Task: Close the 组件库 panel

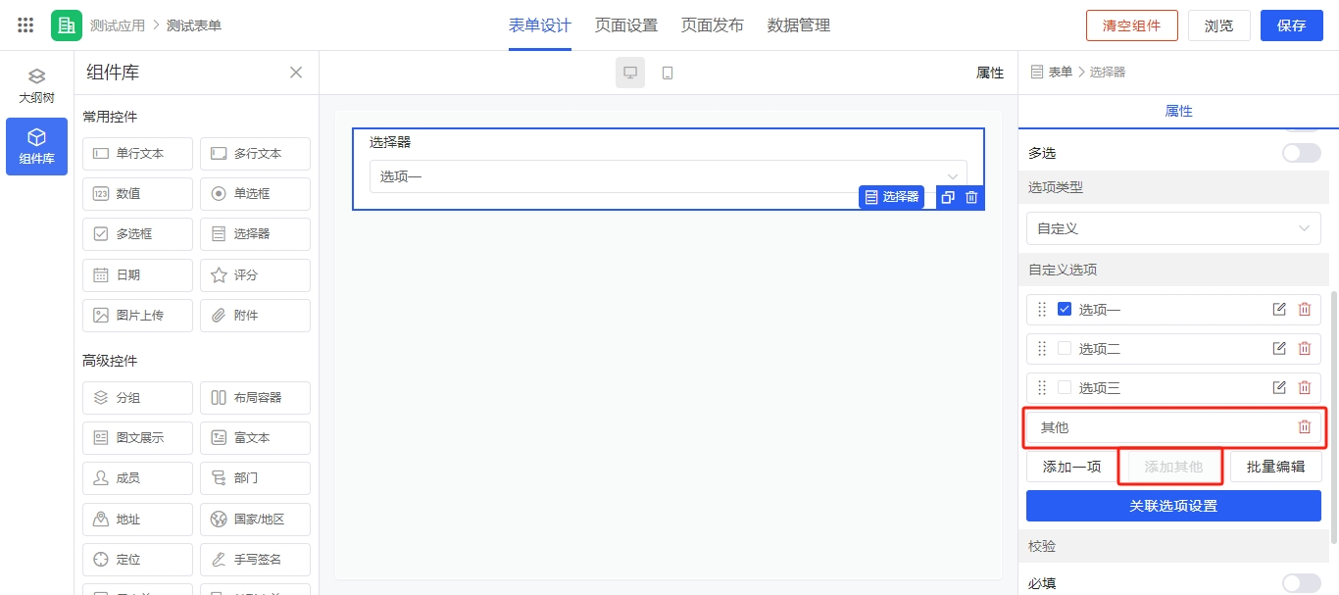Action: (x=296, y=73)
